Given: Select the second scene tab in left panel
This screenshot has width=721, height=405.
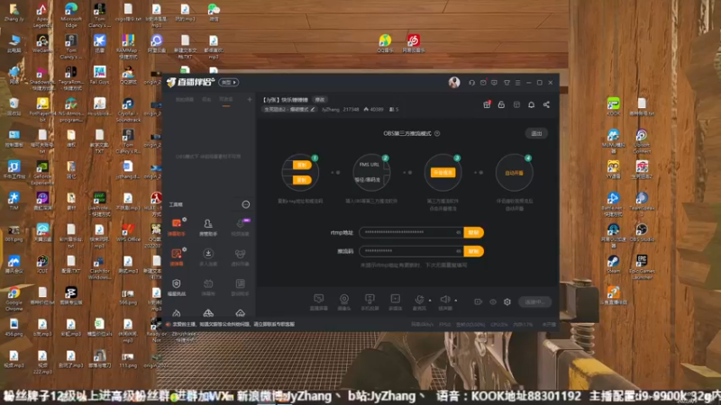Looking at the screenshot, I should (x=206, y=100).
